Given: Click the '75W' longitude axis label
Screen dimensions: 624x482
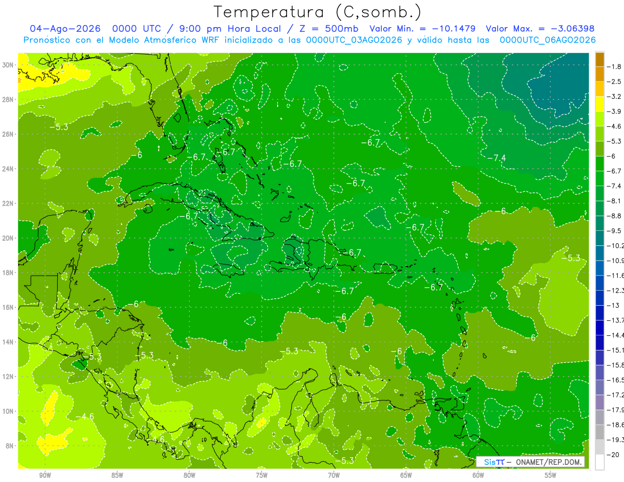Looking at the screenshot, I should pos(262,475).
